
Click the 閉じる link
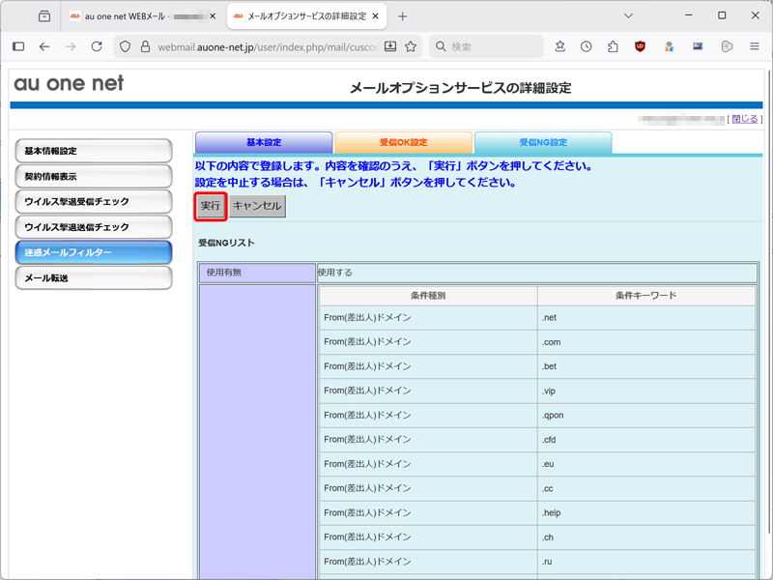point(745,119)
